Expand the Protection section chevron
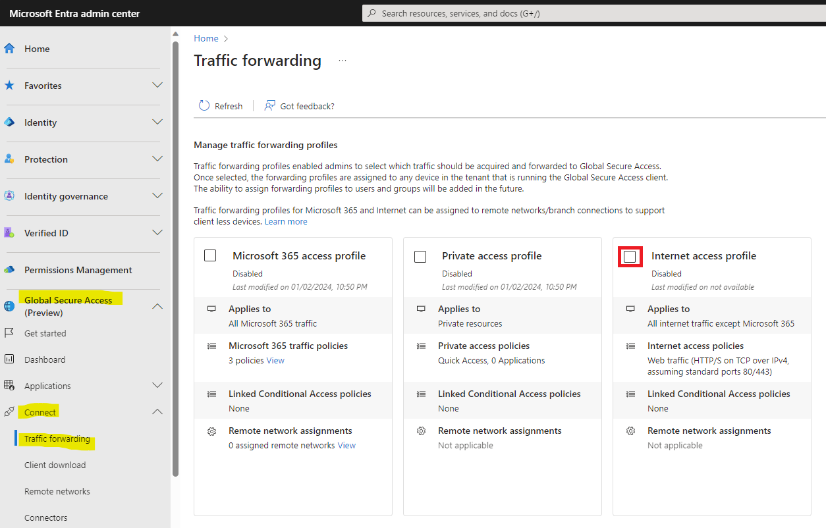 (157, 159)
